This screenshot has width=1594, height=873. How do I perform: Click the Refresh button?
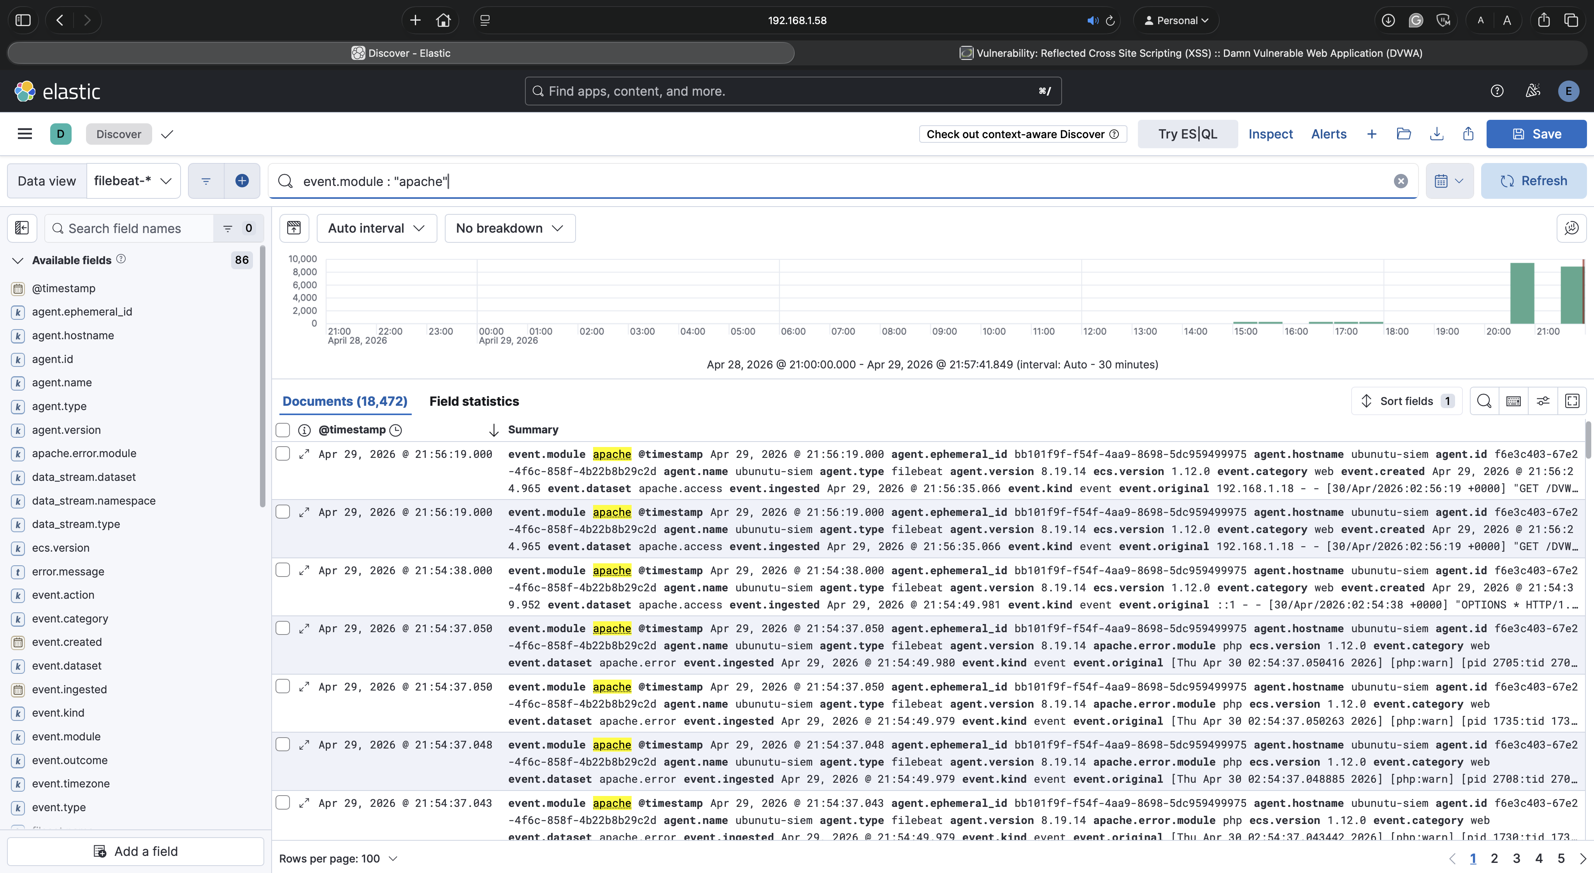[1533, 181]
